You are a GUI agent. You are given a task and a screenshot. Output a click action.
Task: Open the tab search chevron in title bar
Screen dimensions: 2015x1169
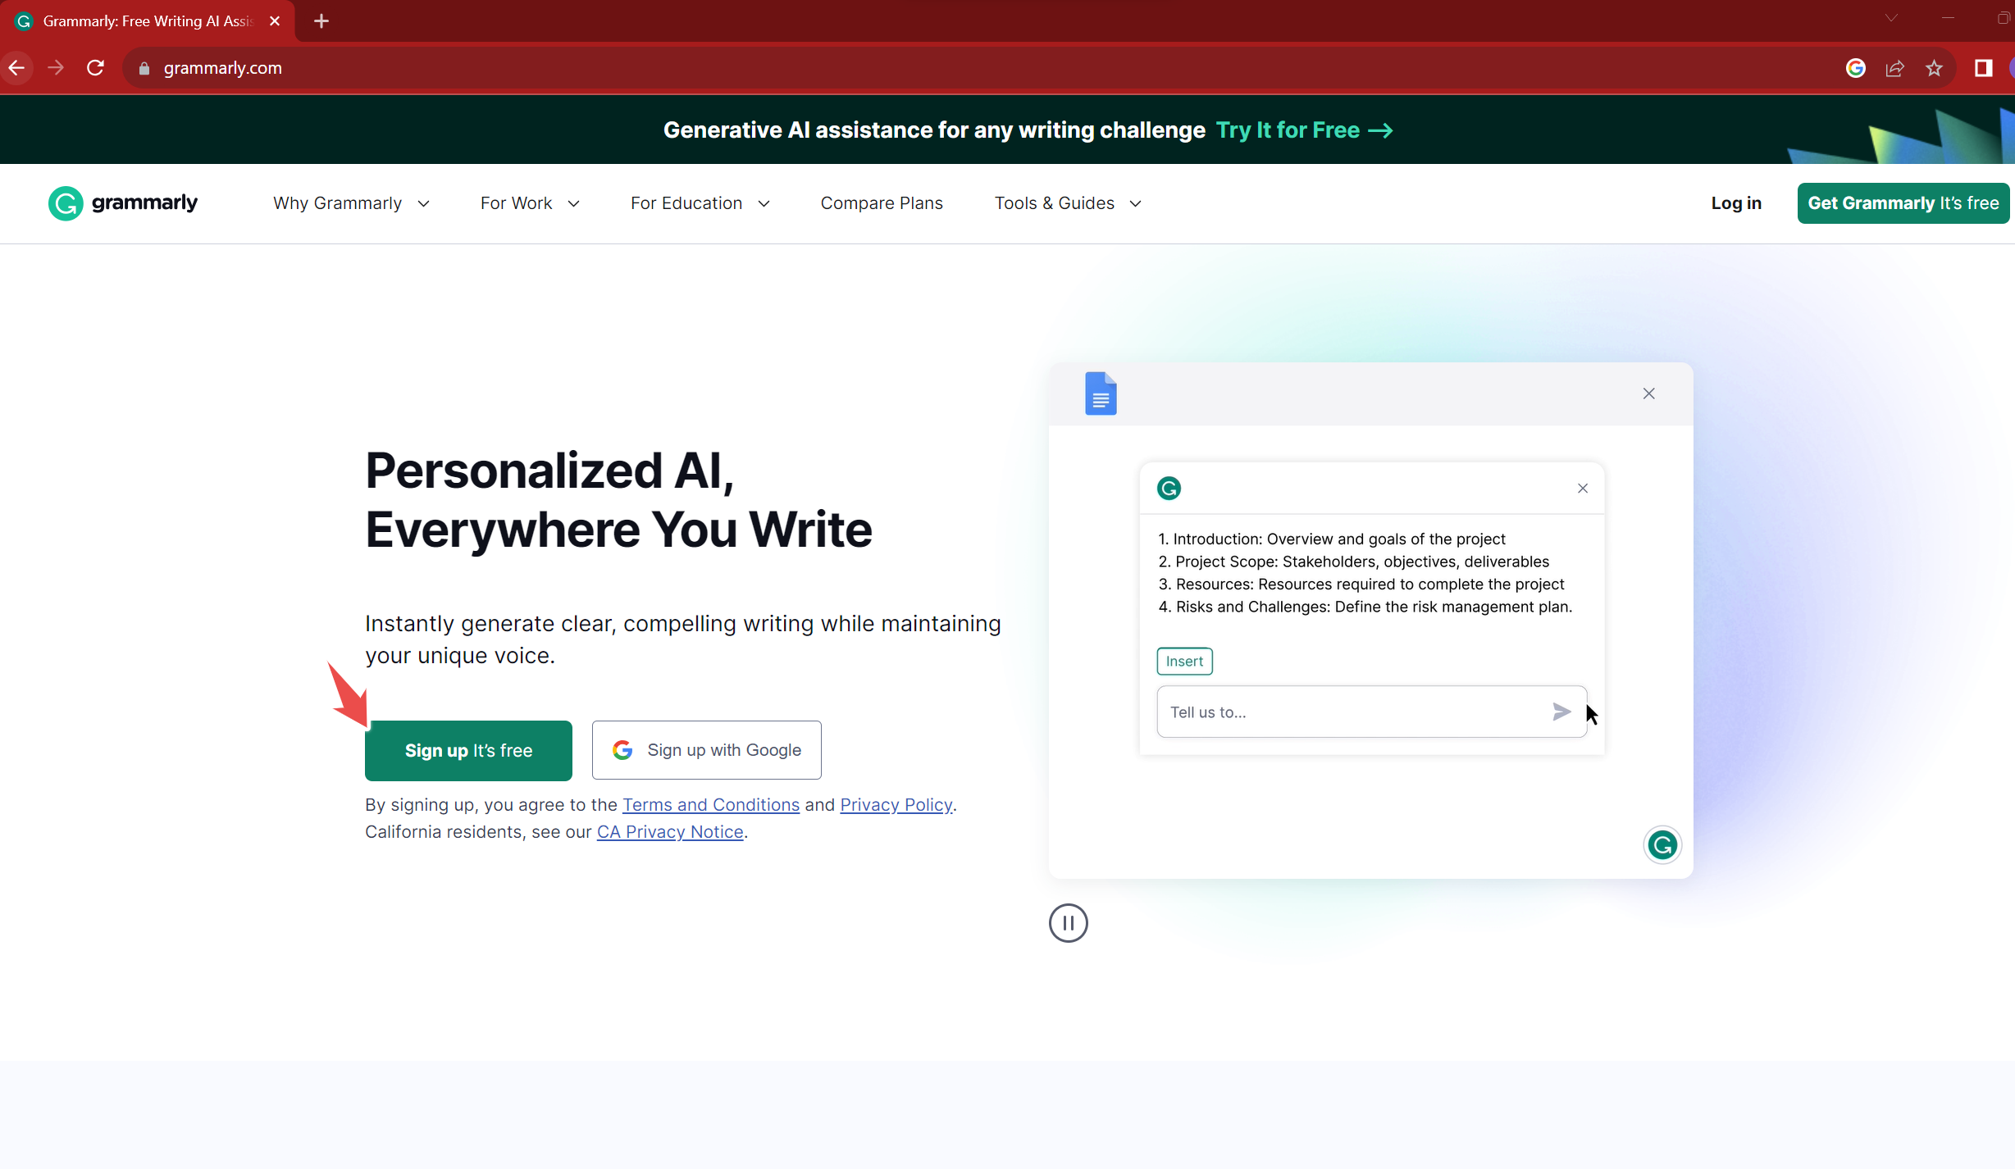(x=1891, y=18)
